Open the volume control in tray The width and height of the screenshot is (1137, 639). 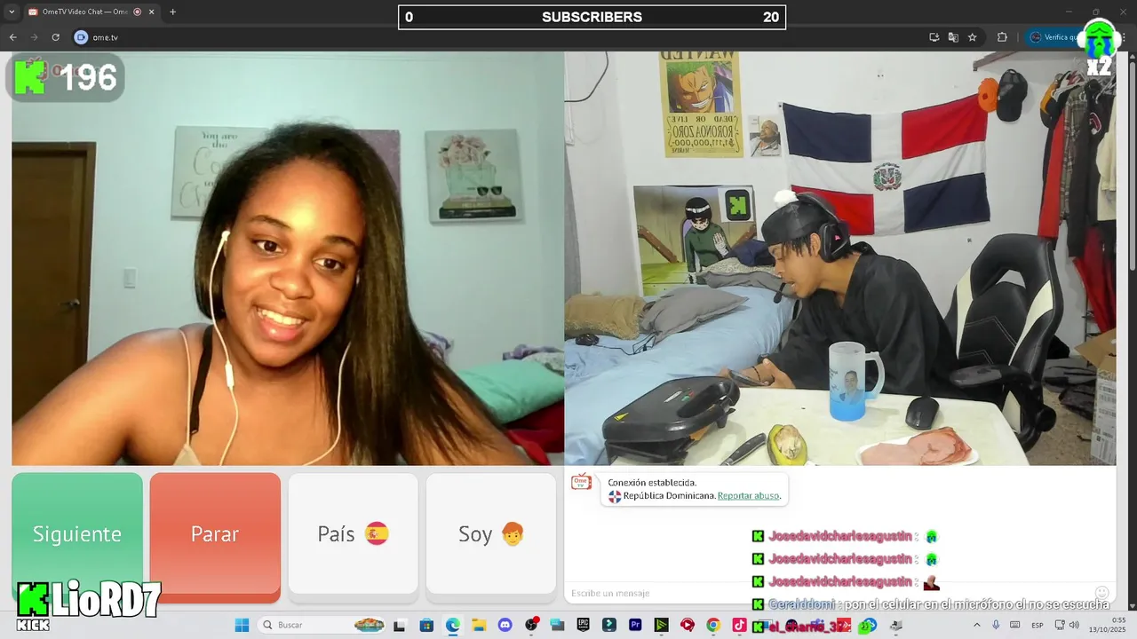[x=1075, y=625]
